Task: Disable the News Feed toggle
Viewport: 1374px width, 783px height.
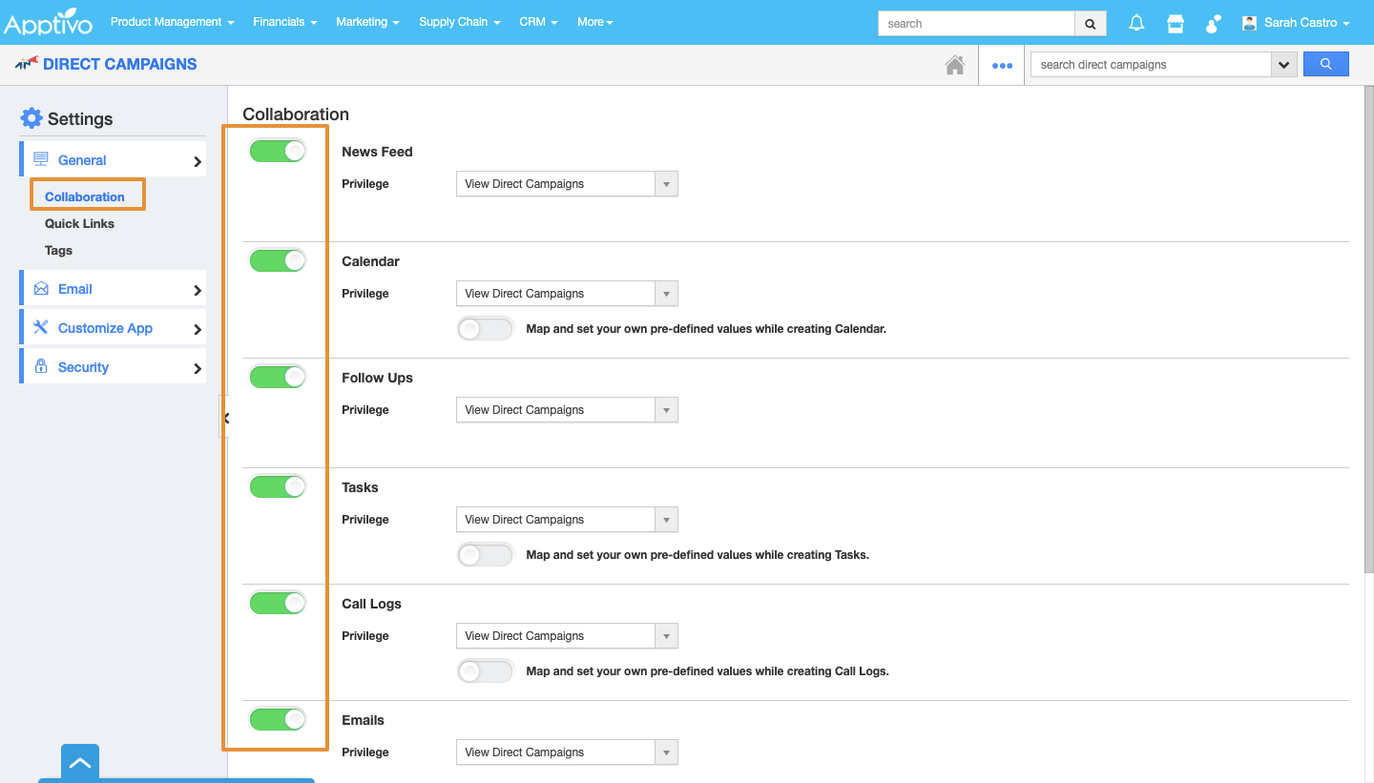Action: [278, 151]
